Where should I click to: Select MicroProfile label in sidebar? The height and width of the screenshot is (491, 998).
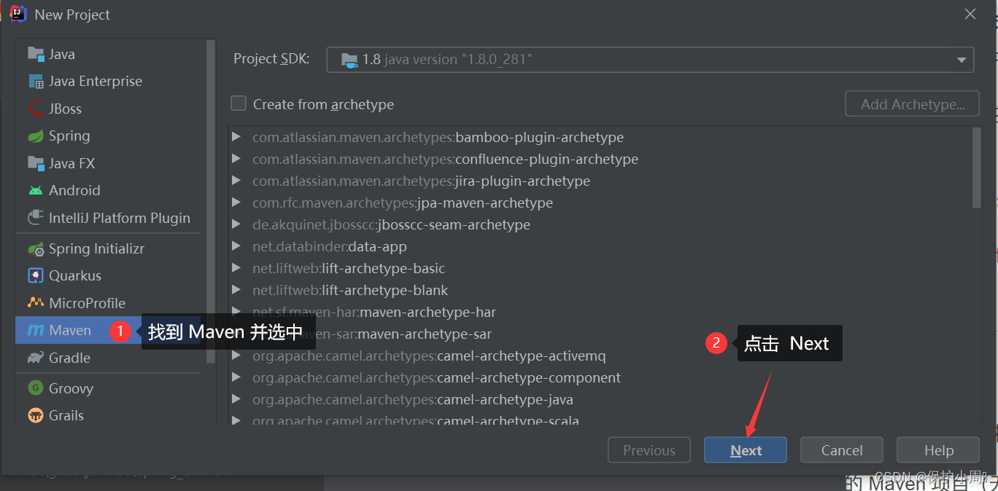[87, 303]
